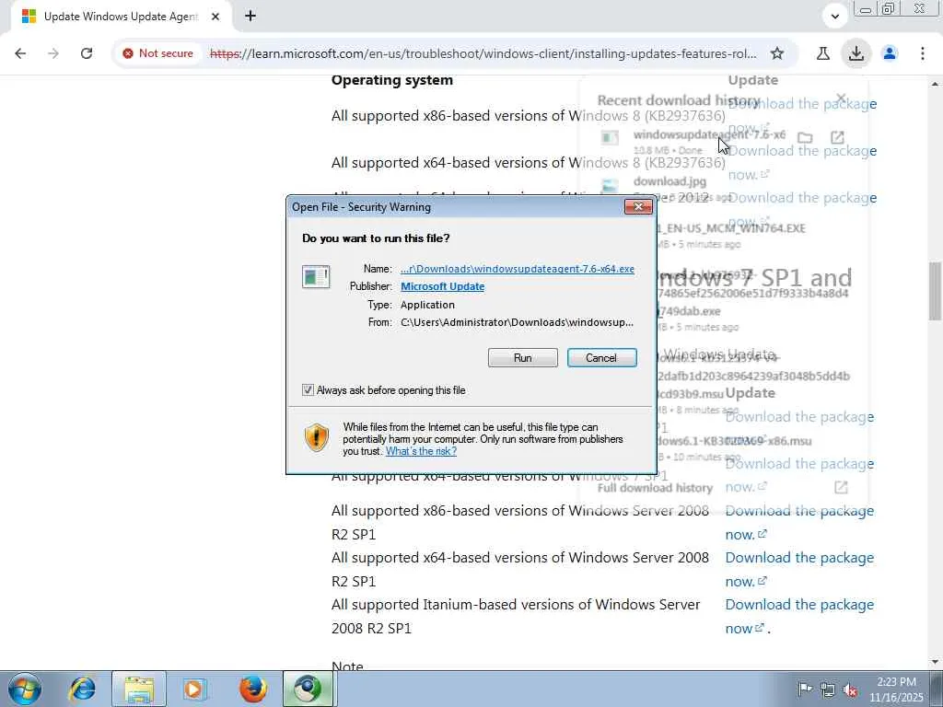Open the Windows Start menu orb

24,689
